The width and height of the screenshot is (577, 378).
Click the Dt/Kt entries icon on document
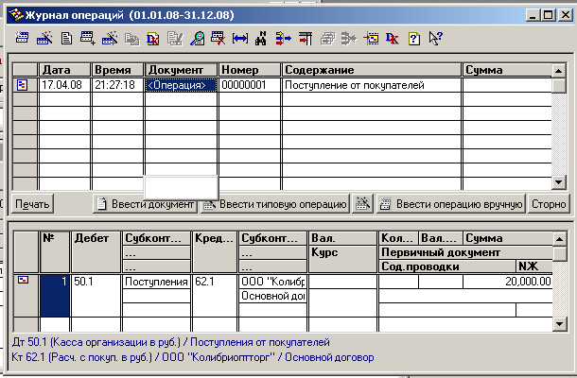coord(152,38)
